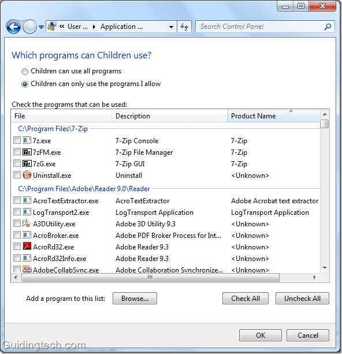
Task: Maximize the window
Action: coord(300,6)
